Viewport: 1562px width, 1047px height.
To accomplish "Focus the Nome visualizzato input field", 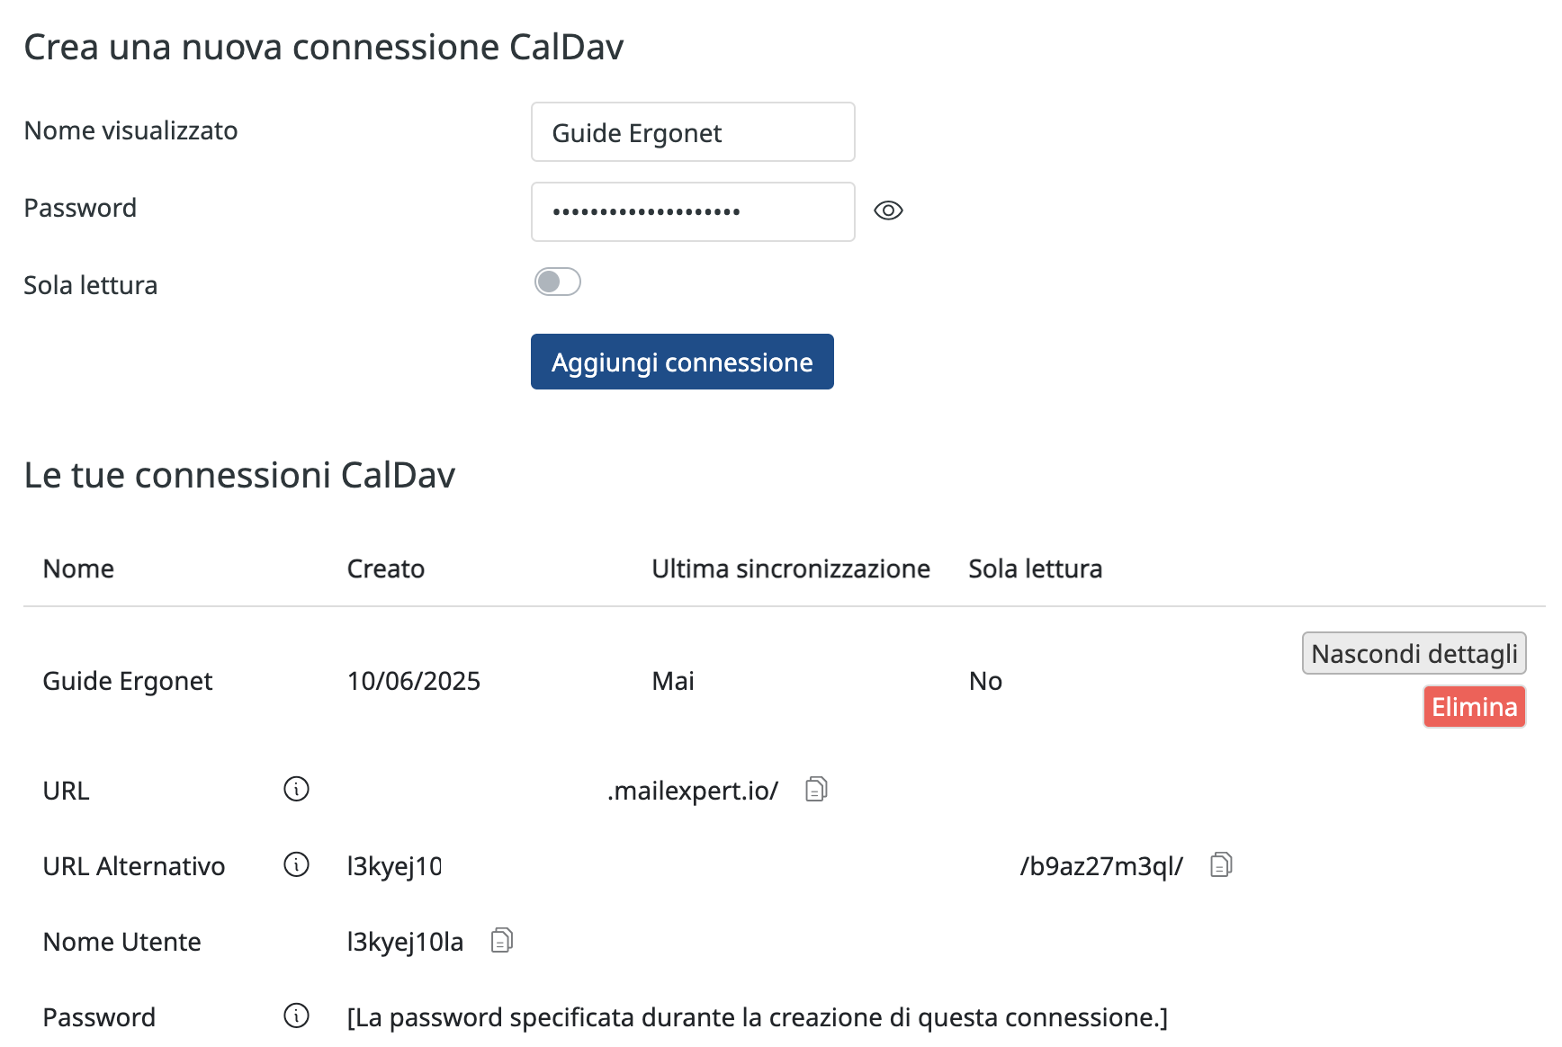I will pyautogui.click(x=693, y=132).
